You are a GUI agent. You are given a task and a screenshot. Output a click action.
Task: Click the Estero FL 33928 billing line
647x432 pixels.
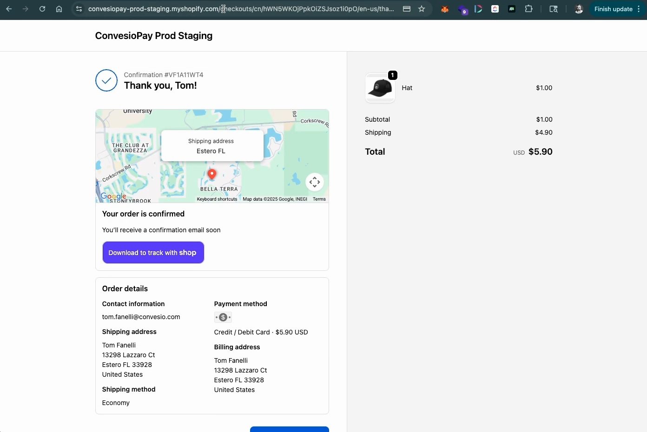click(239, 380)
